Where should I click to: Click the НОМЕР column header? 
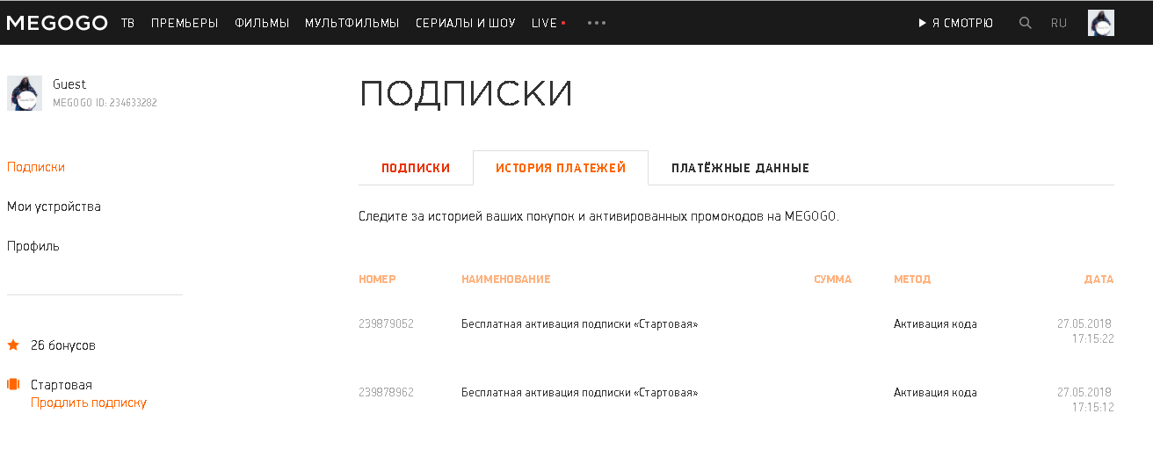[x=377, y=279]
